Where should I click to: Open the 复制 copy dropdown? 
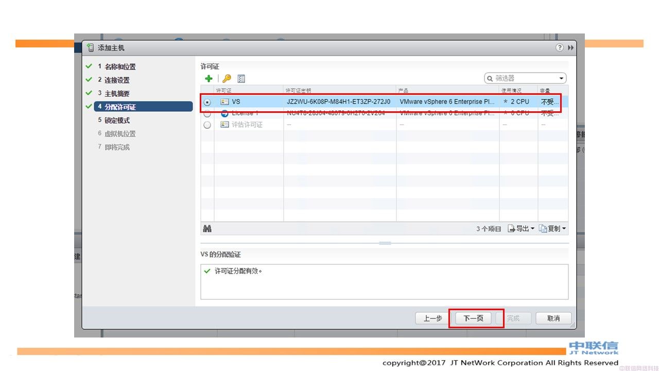(552, 229)
